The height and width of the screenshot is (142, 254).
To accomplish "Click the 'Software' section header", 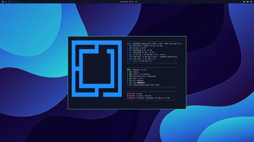I will tap(152, 67).
